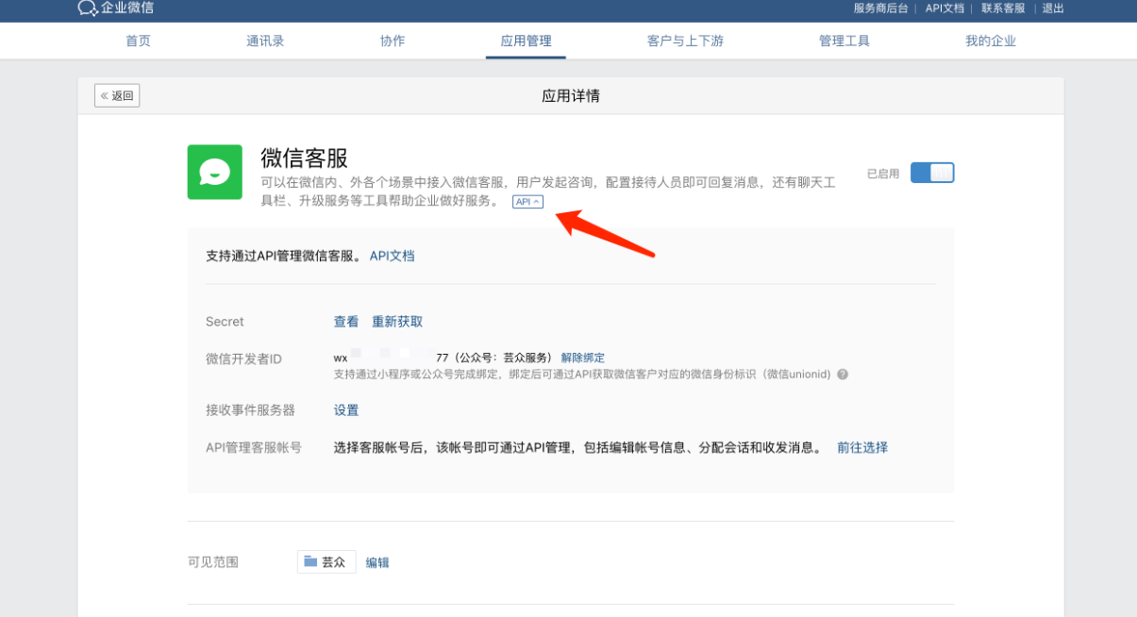The width and height of the screenshot is (1137, 617).
Task: Select the 管理工具 tab
Action: [844, 41]
